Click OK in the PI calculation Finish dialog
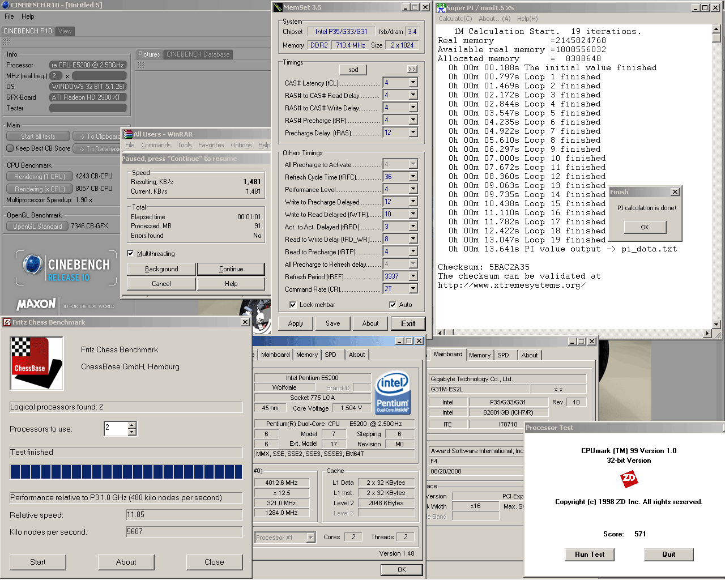 tap(645, 227)
